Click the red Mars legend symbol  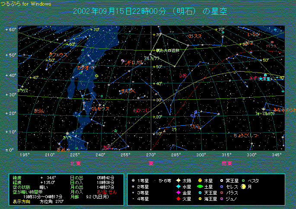178,199
